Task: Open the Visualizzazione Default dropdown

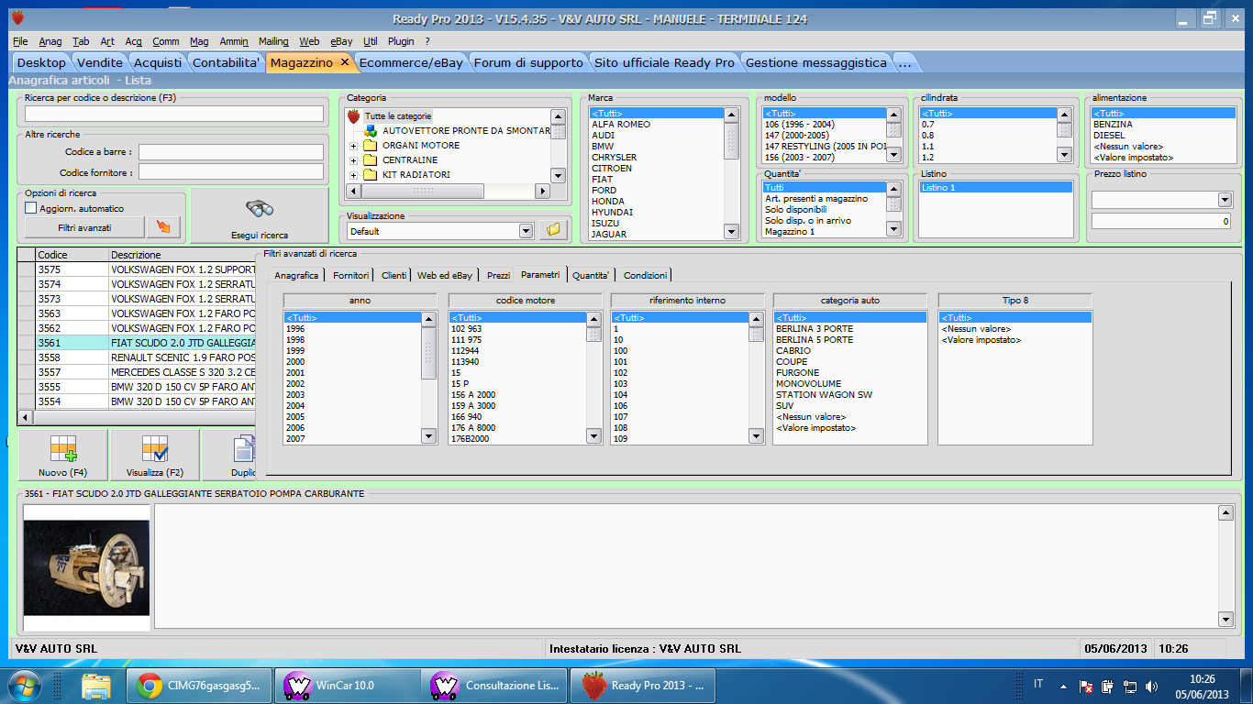Action: pos(526,231)
